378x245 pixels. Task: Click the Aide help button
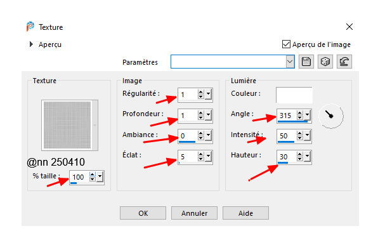point(245,213)
